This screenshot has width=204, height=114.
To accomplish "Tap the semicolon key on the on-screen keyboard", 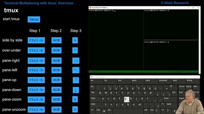I will pyautogui.click(x=155, y=99).
